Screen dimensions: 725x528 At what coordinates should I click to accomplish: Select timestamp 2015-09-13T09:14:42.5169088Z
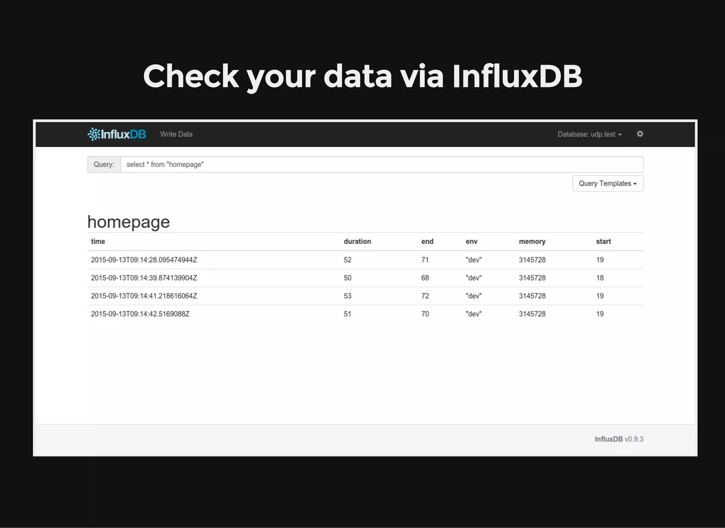point(140,314)
